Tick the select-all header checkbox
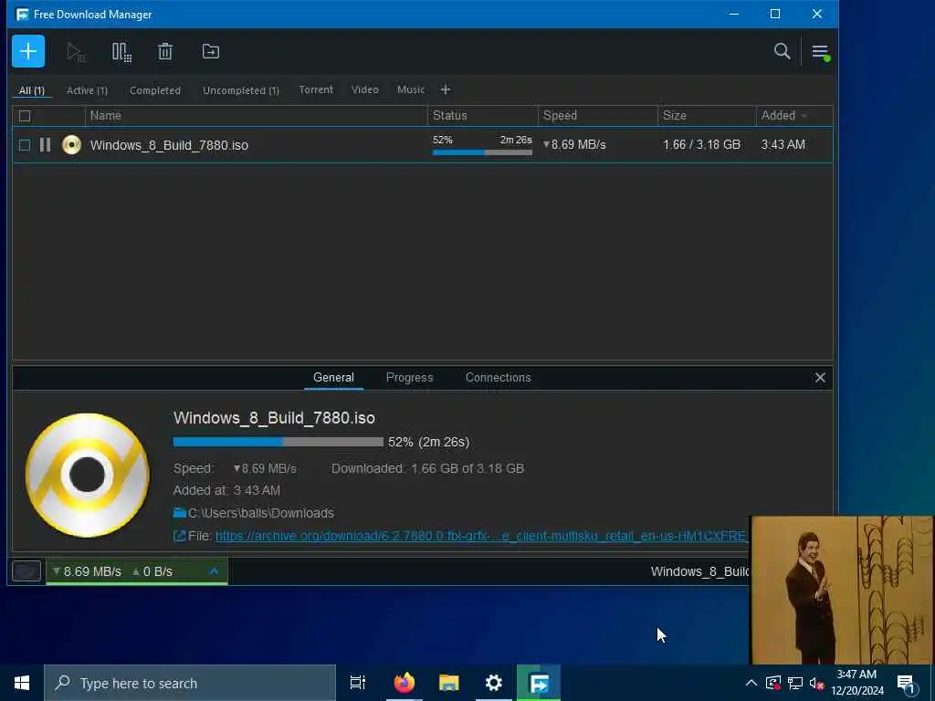Screen dimensions: 935x701 [25, 116]
